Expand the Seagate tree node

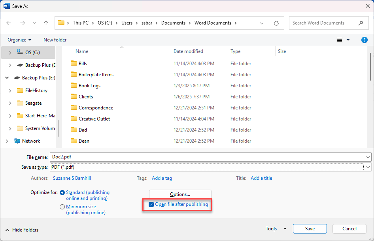(10, 103)
